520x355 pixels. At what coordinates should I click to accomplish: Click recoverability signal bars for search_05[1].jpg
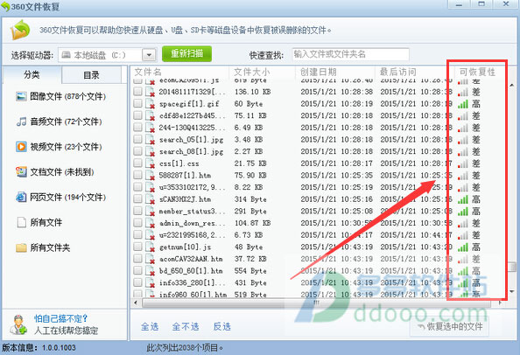pos(463,140)
